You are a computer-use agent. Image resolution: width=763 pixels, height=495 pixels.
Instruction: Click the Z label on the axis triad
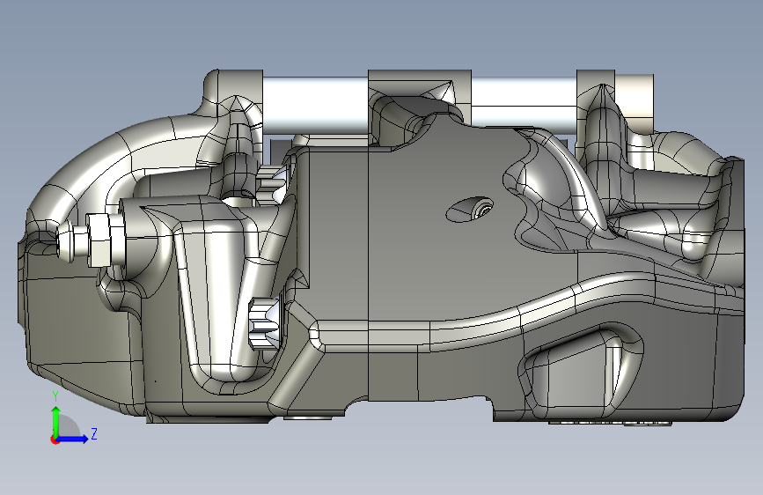pyautogui.click(x=94, y=433)
